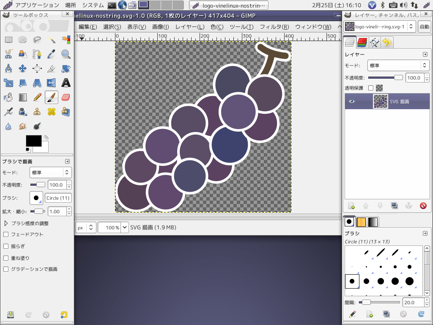Select the Ink tool
Screen dimensions: 433x325
point(23,112)
